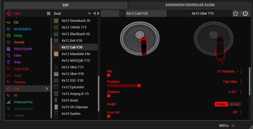This screenshot has width=253, height=129.
Task: Click the link cabs icon next to Dual
Action: [96, 14]
